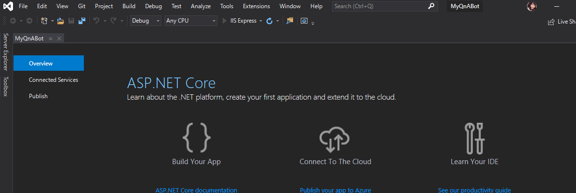Image resolution: width=576 pixels, height=193 pixels.
Task: Open the Project menu
Action: coord(104,6)
